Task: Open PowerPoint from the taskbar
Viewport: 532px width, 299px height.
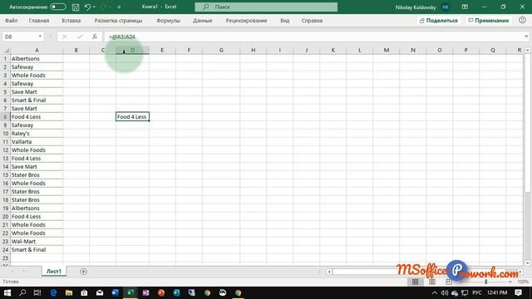Action: pos(161,292)
